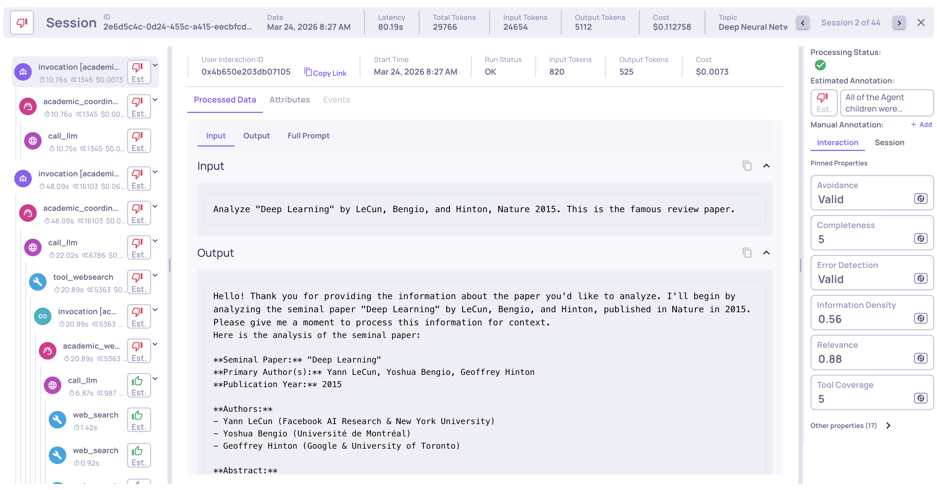Click the tool_websearch wrench icon
937x490 pixels.
38,282
